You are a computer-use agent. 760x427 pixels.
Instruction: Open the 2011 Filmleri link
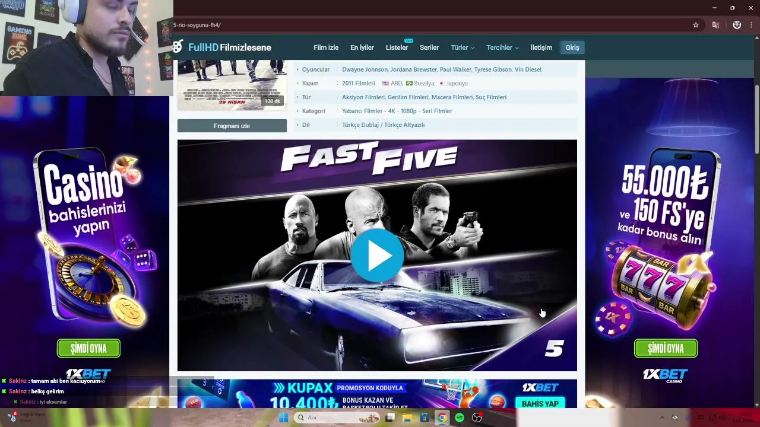click(359, 84)
